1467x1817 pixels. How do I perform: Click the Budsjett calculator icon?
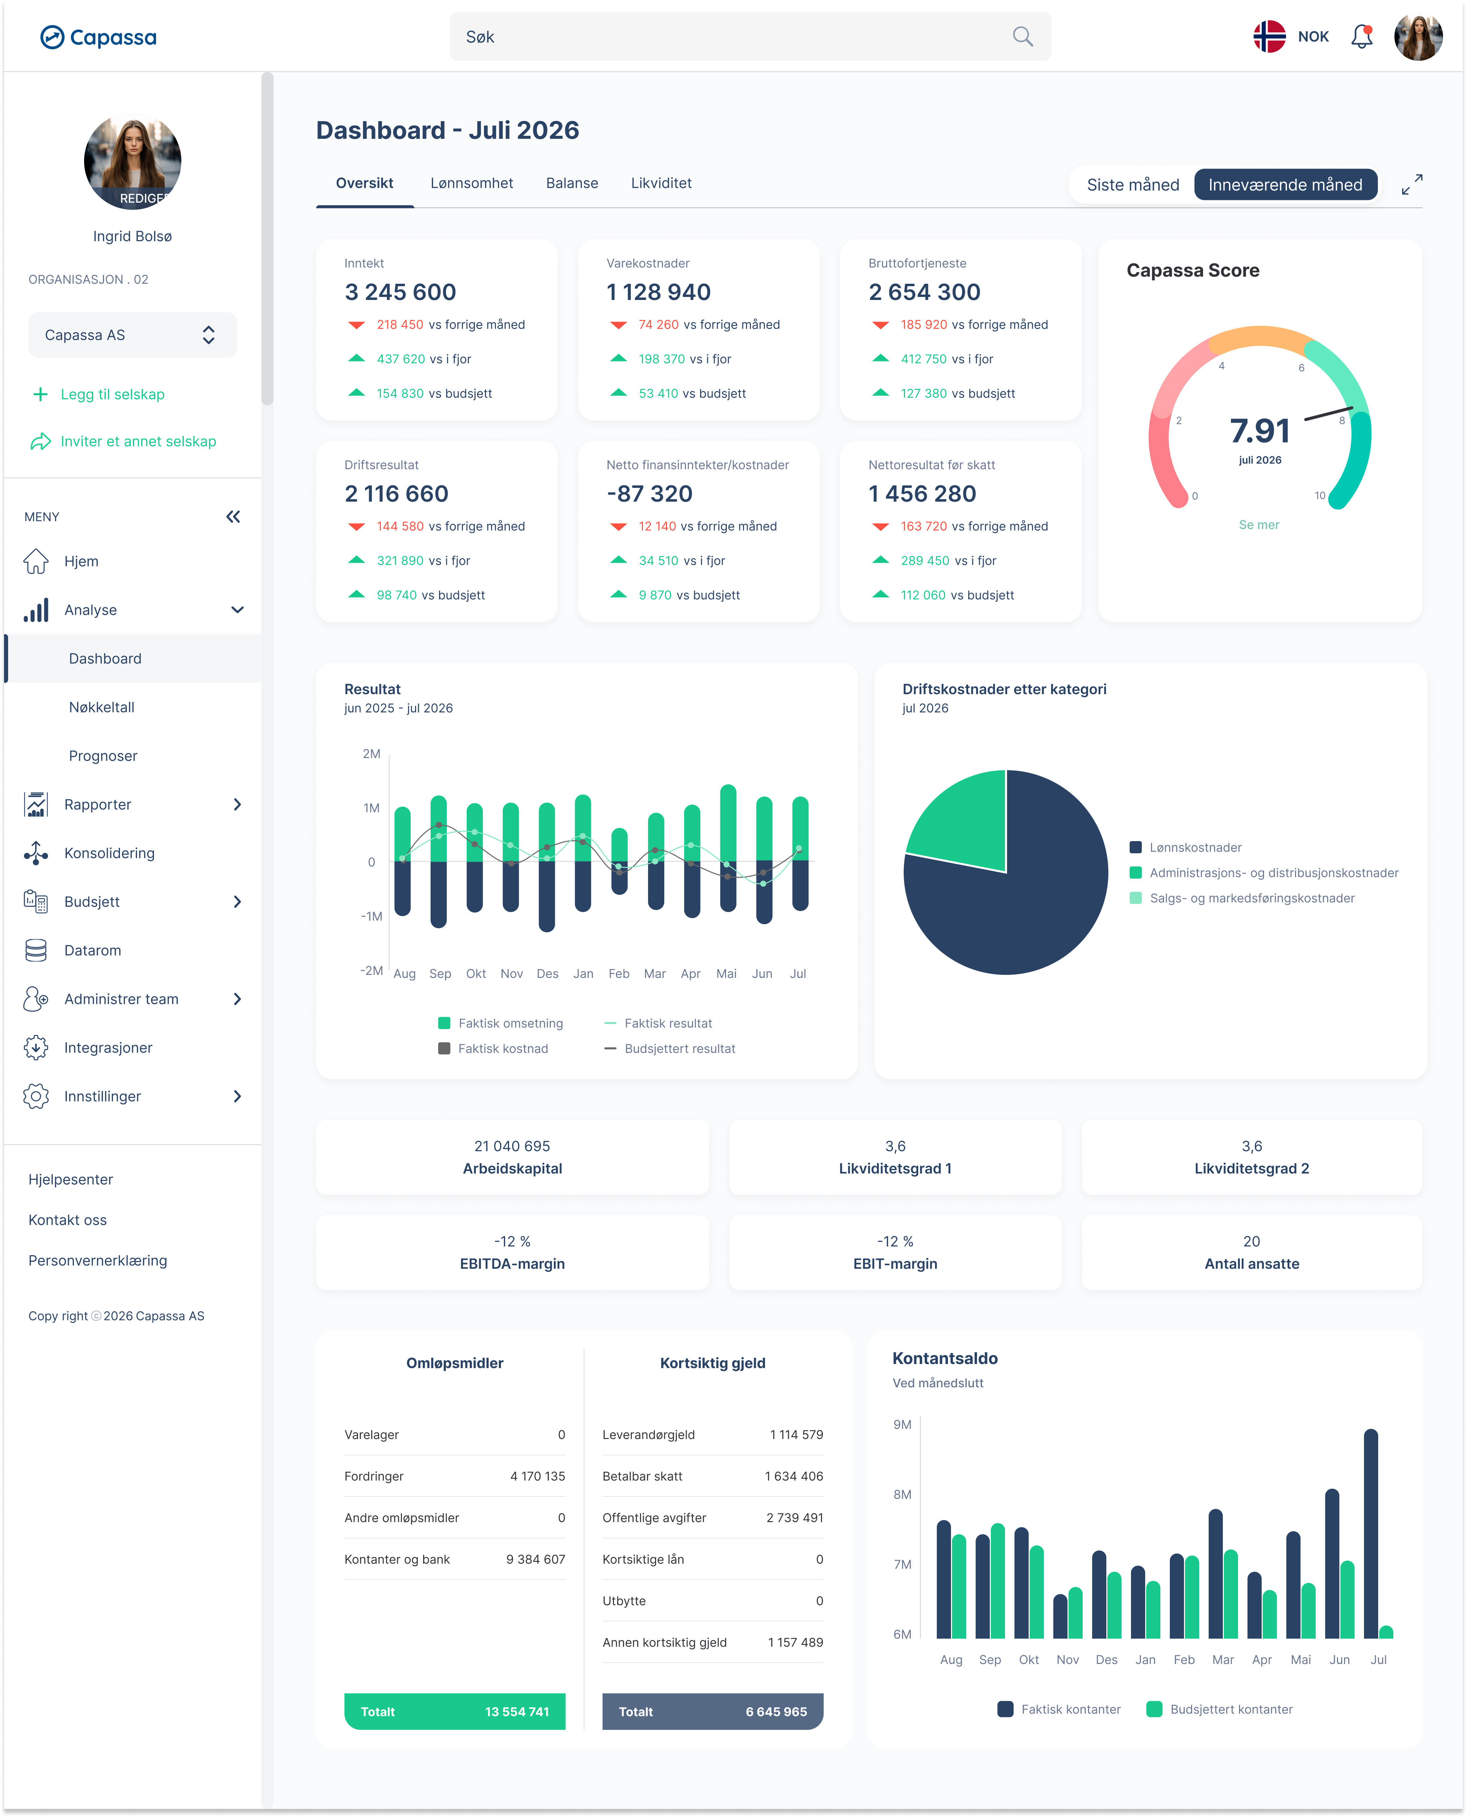pyautogui.click(x=35, y=902)
